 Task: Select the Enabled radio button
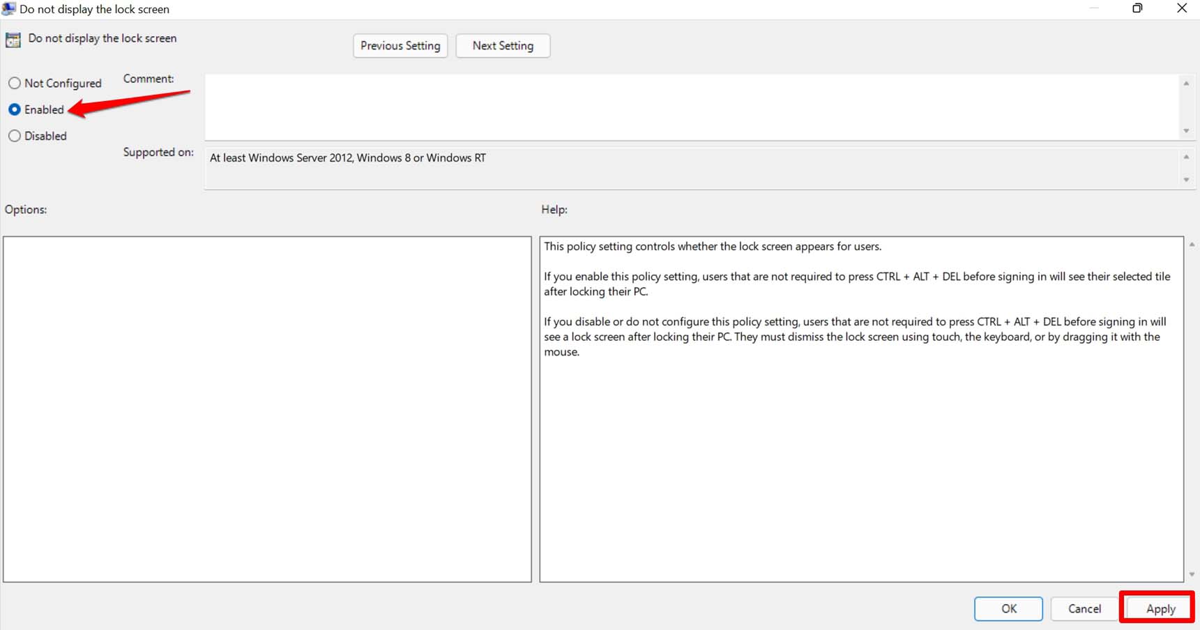(x=14, y=109)
